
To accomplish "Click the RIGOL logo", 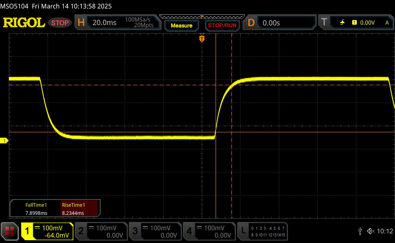I will click(x=24, y=23).
